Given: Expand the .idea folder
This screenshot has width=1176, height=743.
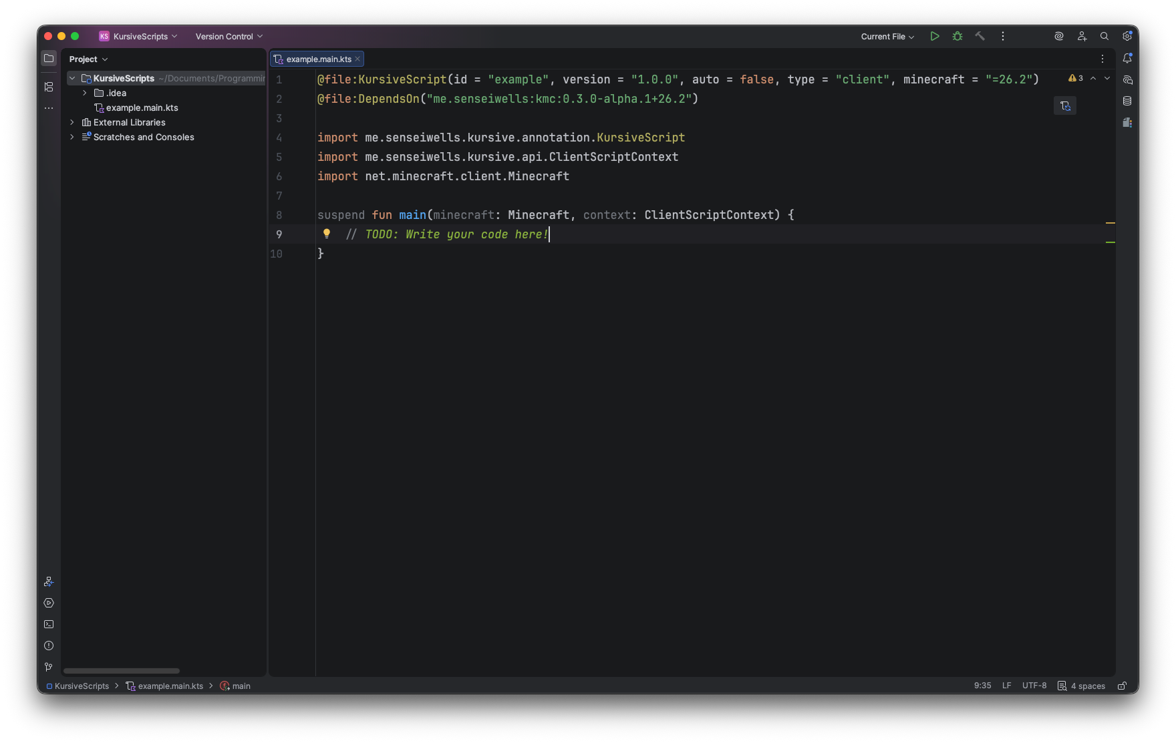Looking at the screenshot, I should click(x=85, y=93).
